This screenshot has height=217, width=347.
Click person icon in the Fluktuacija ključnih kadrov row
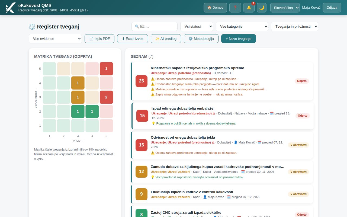pyautogui.click(x=205, y=197)
